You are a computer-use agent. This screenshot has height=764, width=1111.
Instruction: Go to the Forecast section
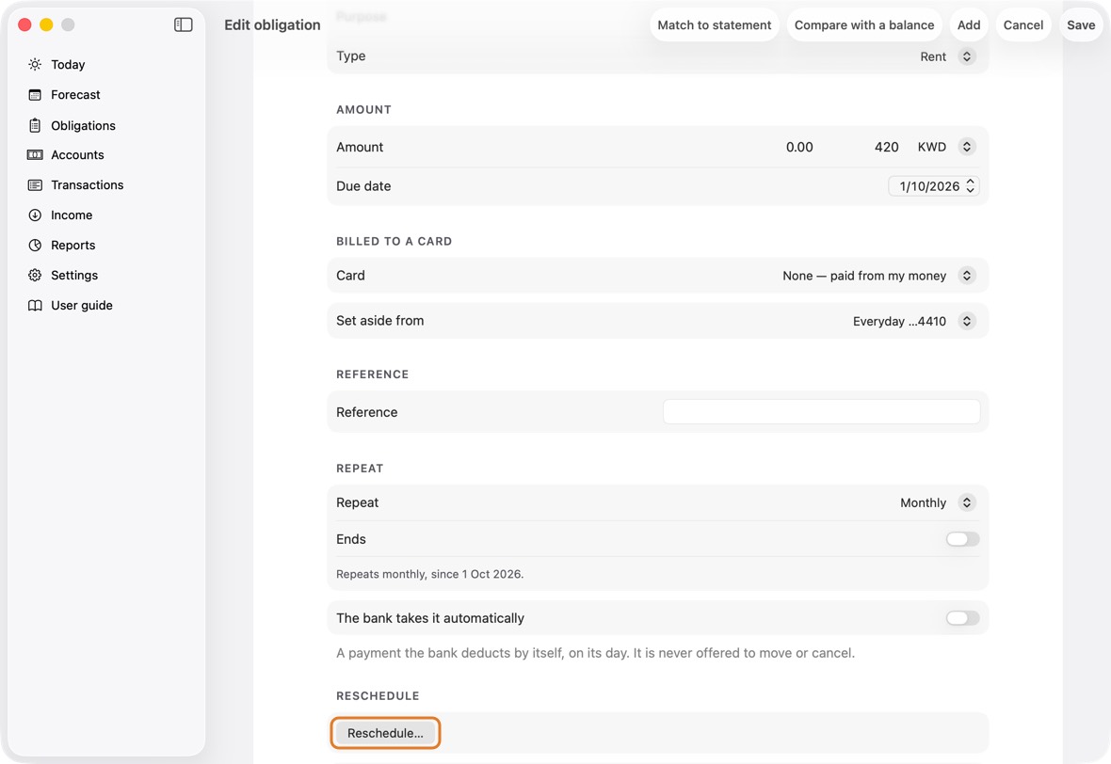pyautogui.click(x=76, y=95)
